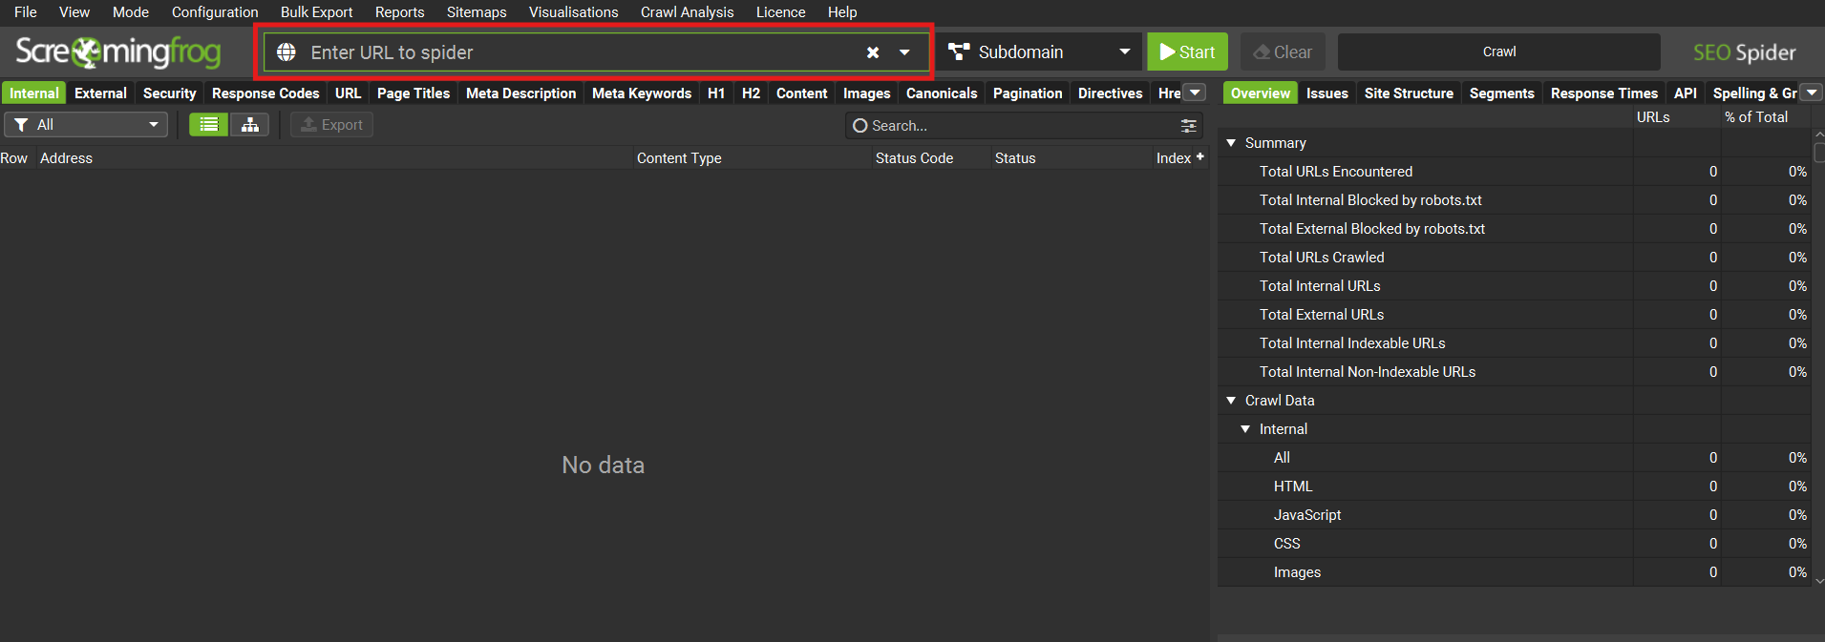
Task: Click the Export button
Action: pyautogui.click(x=331, y=125)
